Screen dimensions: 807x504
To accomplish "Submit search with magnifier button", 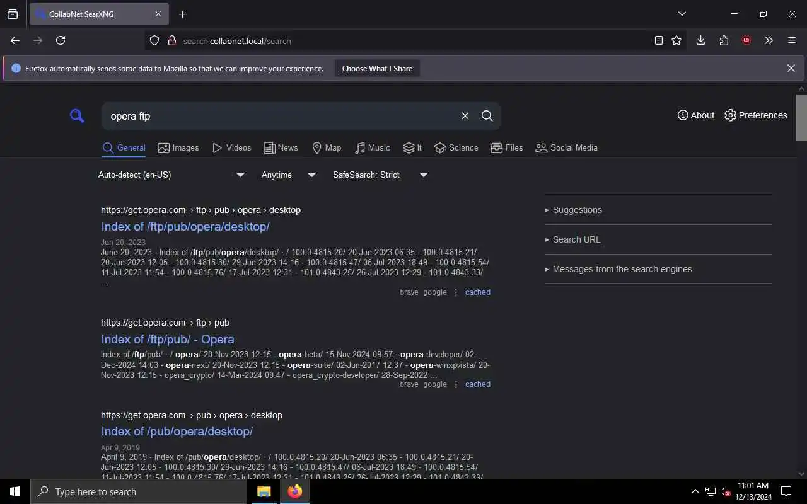I will 487,116.
